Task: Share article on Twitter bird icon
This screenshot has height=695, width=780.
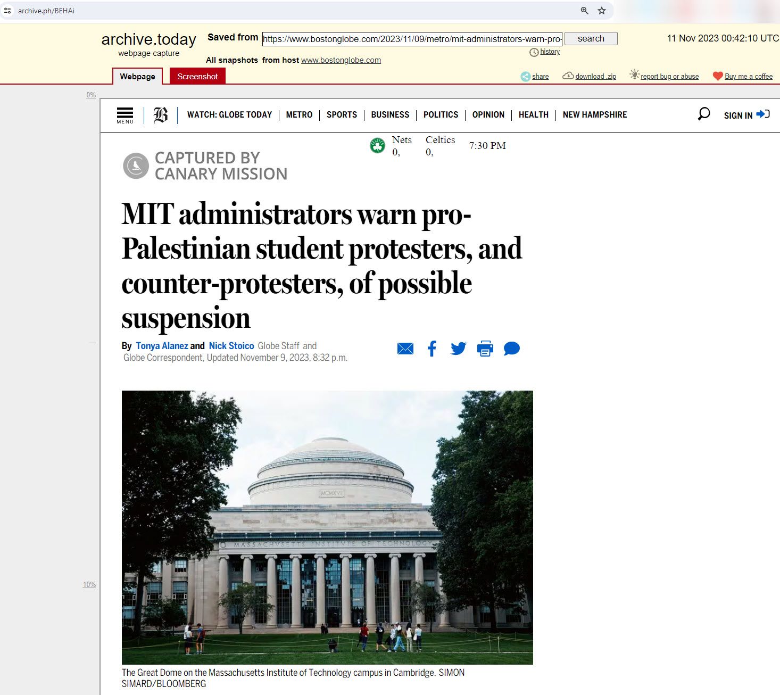Action: pos(458,349)
